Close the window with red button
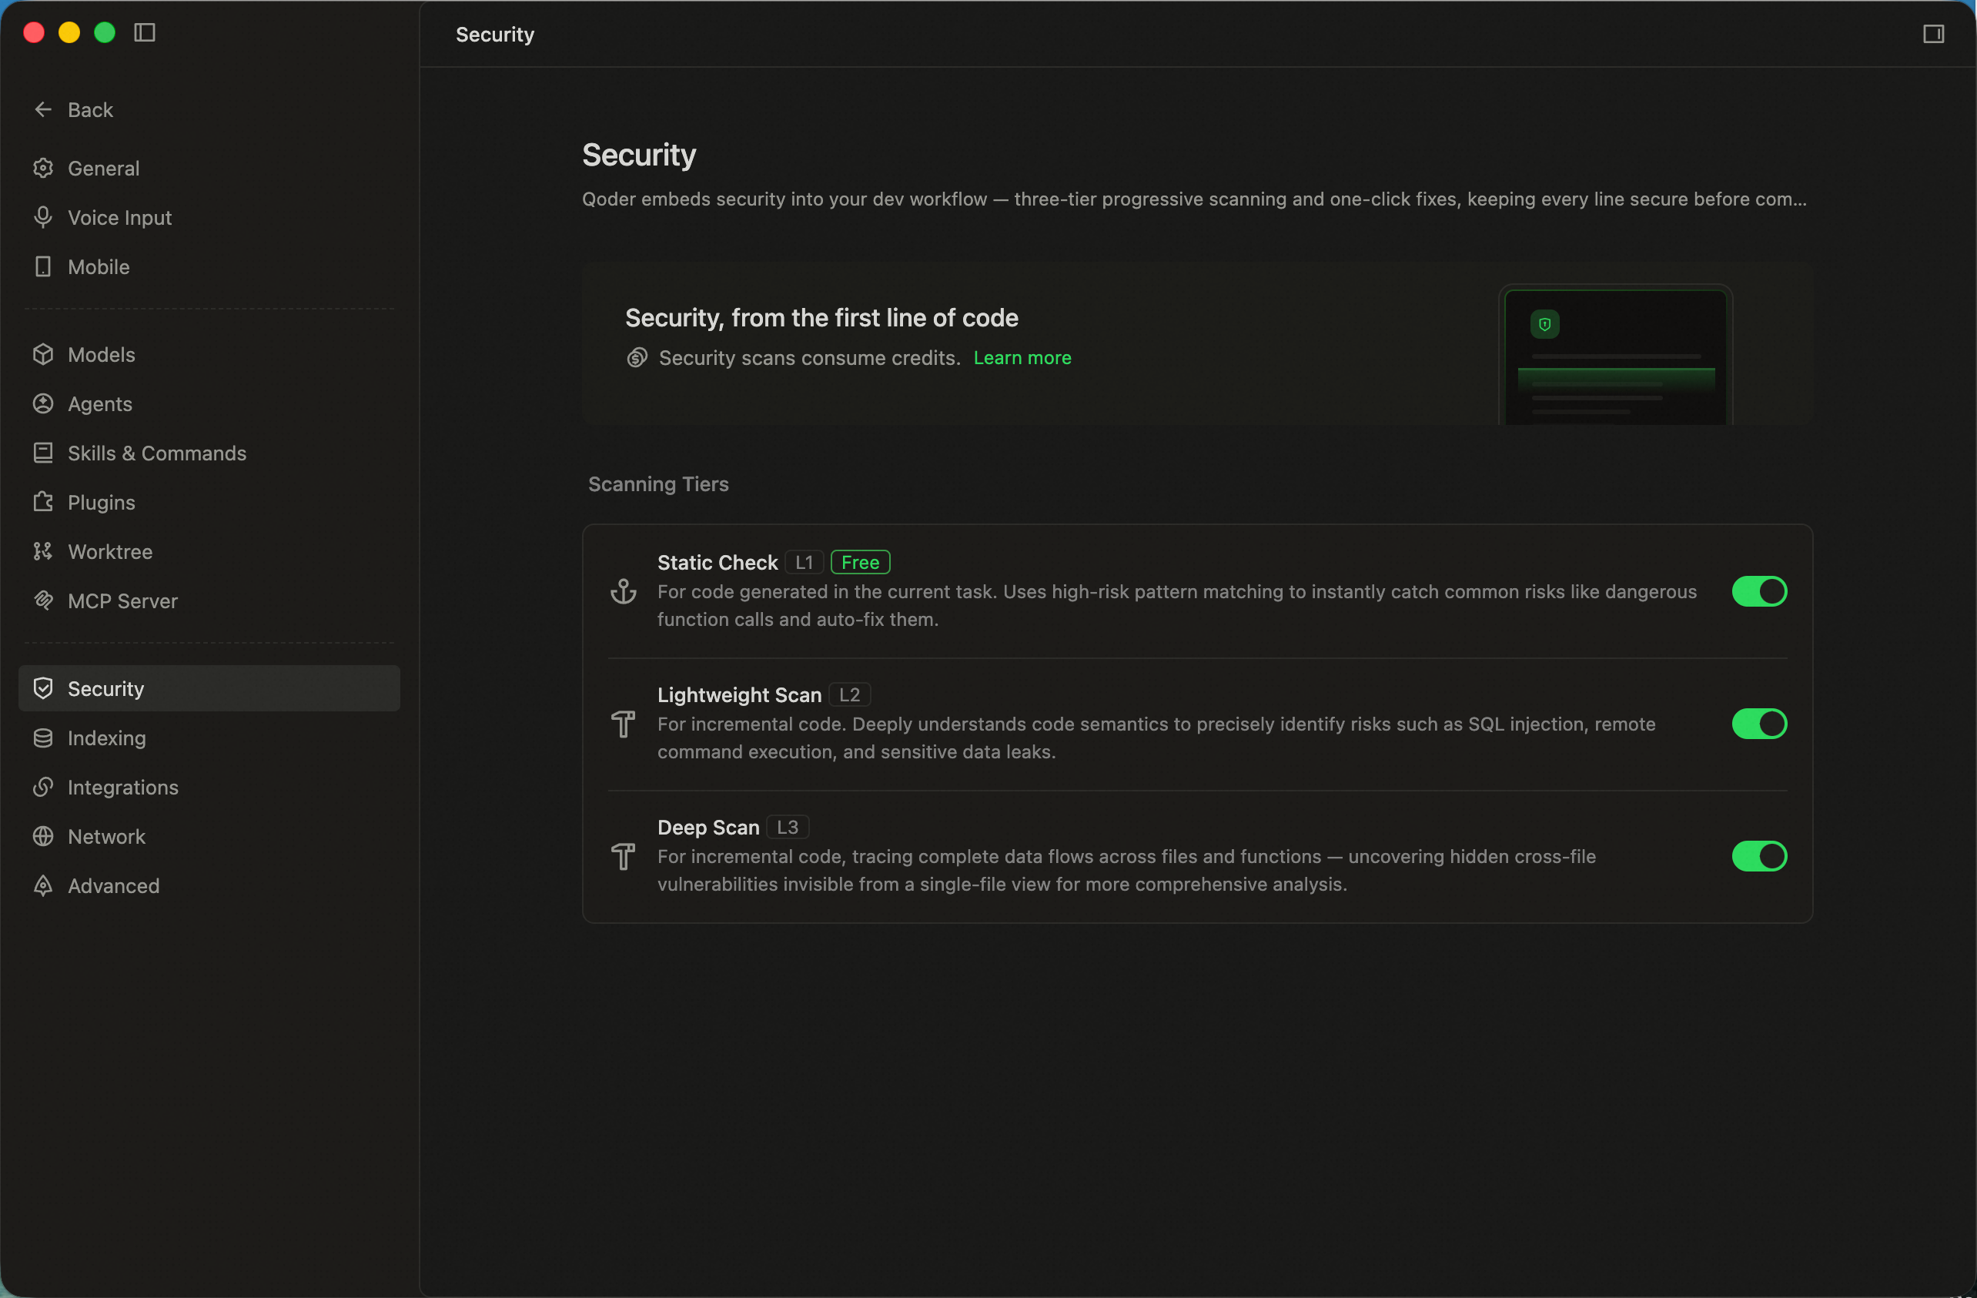 pos(34,32)
